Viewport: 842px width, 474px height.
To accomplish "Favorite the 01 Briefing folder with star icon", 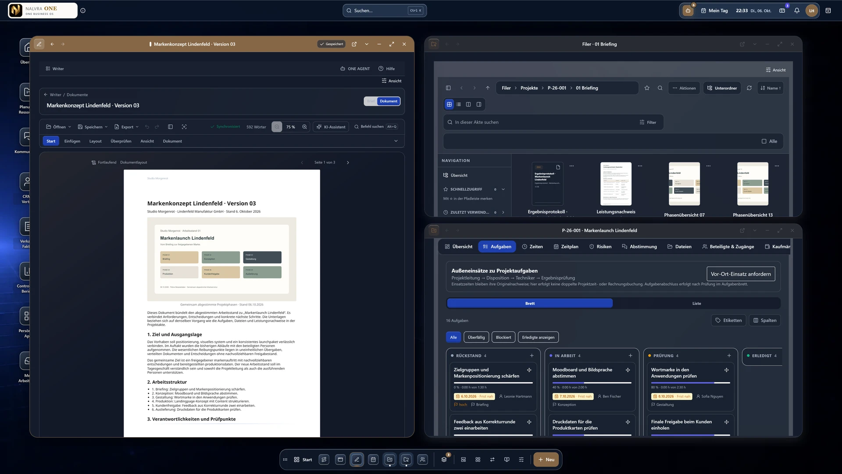I will point(647,88).
